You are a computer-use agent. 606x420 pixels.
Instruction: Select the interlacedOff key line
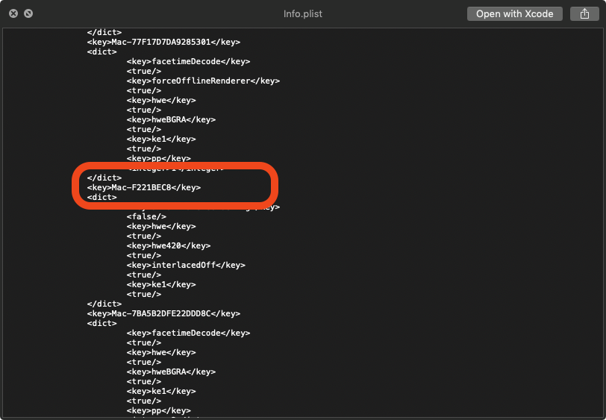tap(186, 265)
